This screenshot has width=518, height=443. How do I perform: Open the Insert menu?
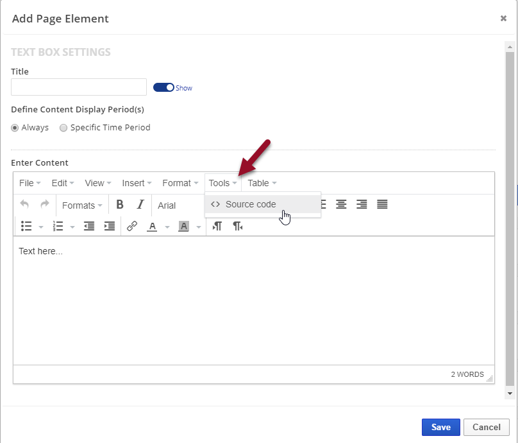point(137,183)
